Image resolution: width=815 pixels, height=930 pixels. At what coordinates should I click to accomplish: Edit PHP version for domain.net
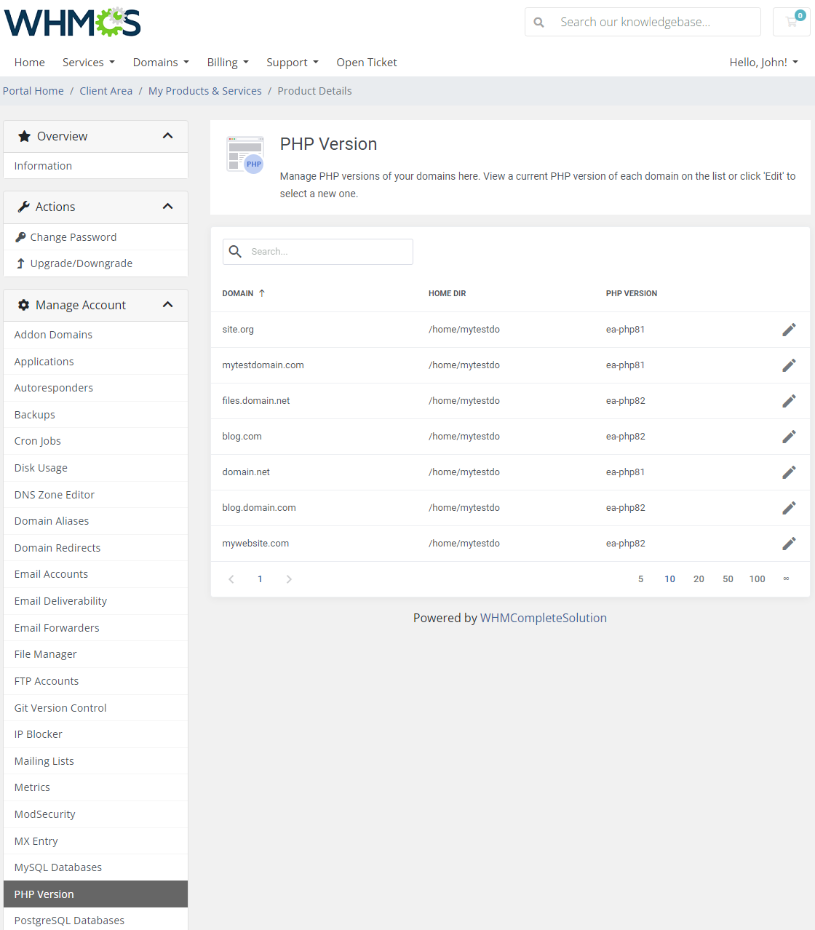pyautogui.click(x=789, y=472)
